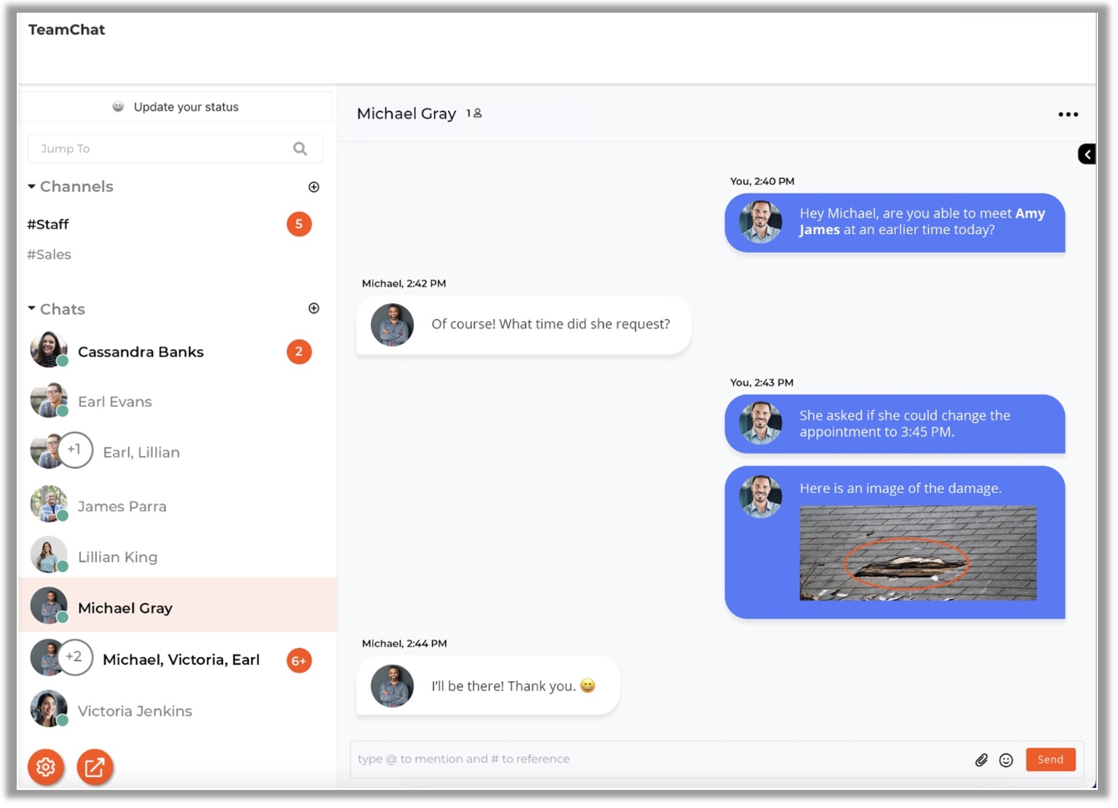Click the 6+ unread badge
Image resolution: width=1118 pixels, height=808 pixels.
pos(299,661)
